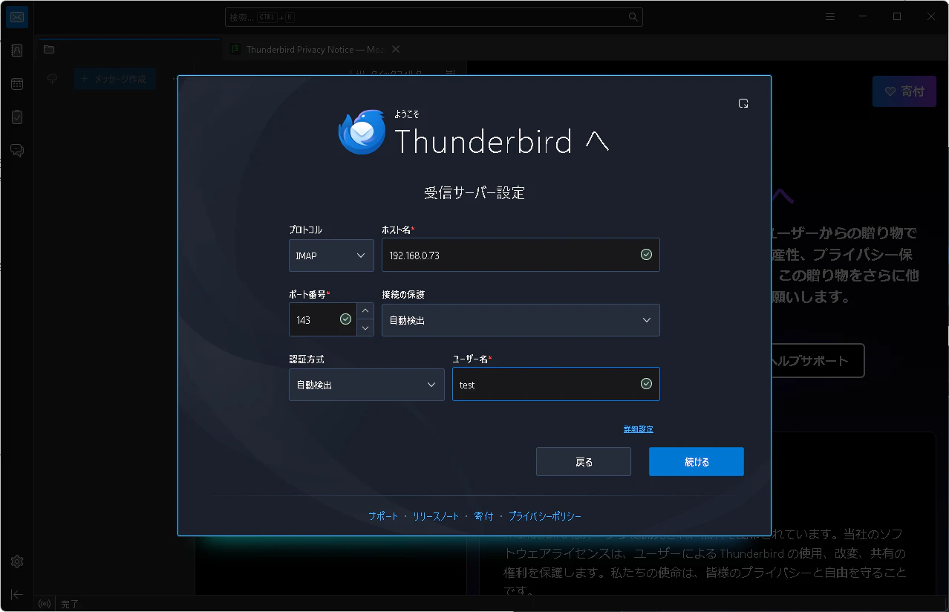Click the ホスト名 input field
Screen dimensions: 949x612
point(521,255)
